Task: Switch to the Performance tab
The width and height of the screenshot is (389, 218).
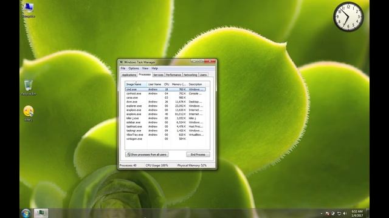Action: (x=173, y=74)
